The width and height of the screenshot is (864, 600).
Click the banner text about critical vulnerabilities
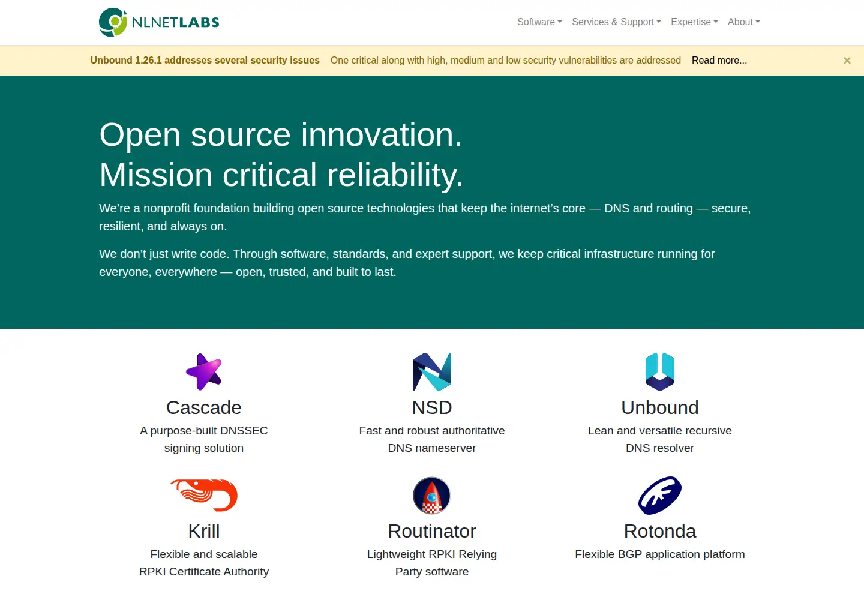(506, 60)
